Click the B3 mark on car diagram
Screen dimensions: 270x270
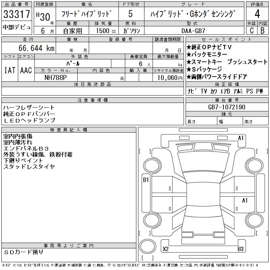pyautogui.click(x=240, y=249)
